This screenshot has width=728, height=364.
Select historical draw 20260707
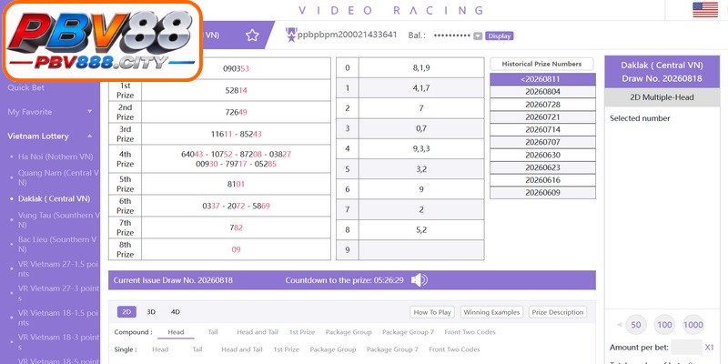pos(542,142)
